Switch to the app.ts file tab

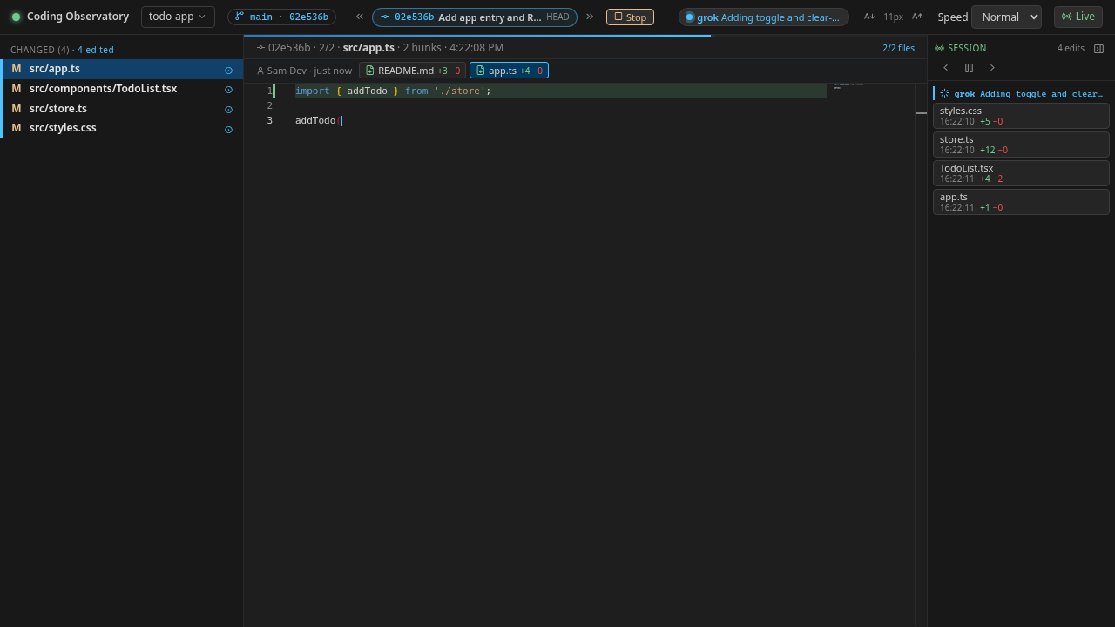pyautogui.click(x=509, y=71)
